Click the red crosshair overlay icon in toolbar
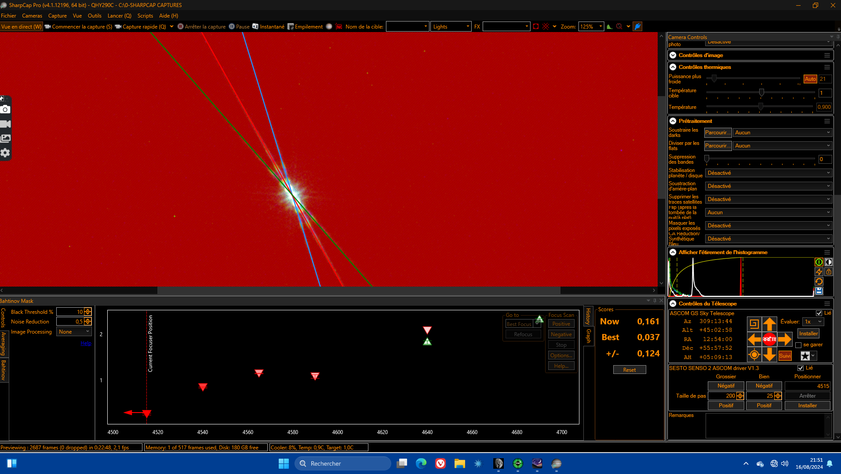This screenshot has height=474, width=841. (546, 26)
